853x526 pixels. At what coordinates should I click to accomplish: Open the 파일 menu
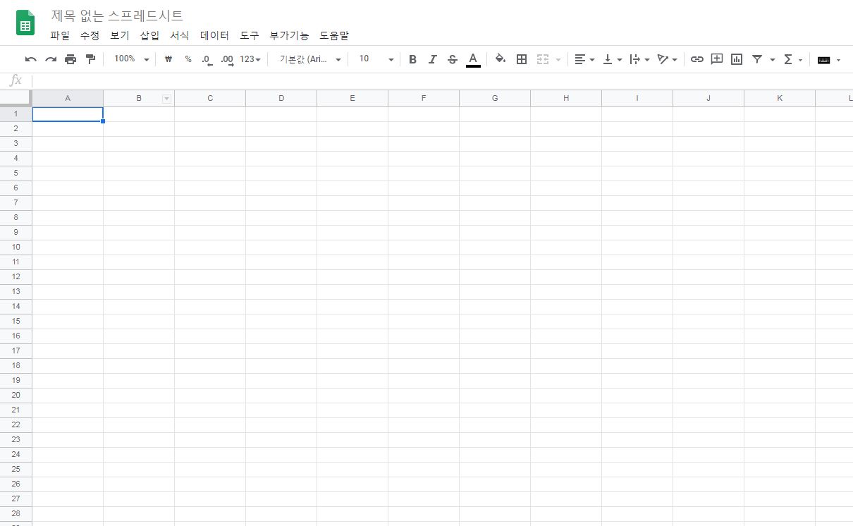[60, 35]
